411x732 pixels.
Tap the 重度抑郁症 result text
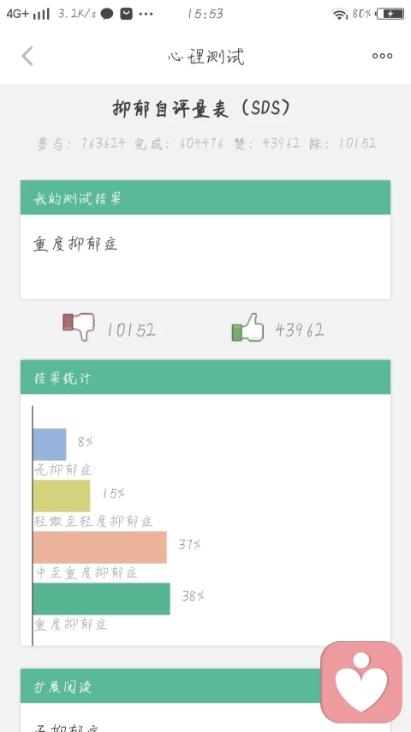pos(75,244)
